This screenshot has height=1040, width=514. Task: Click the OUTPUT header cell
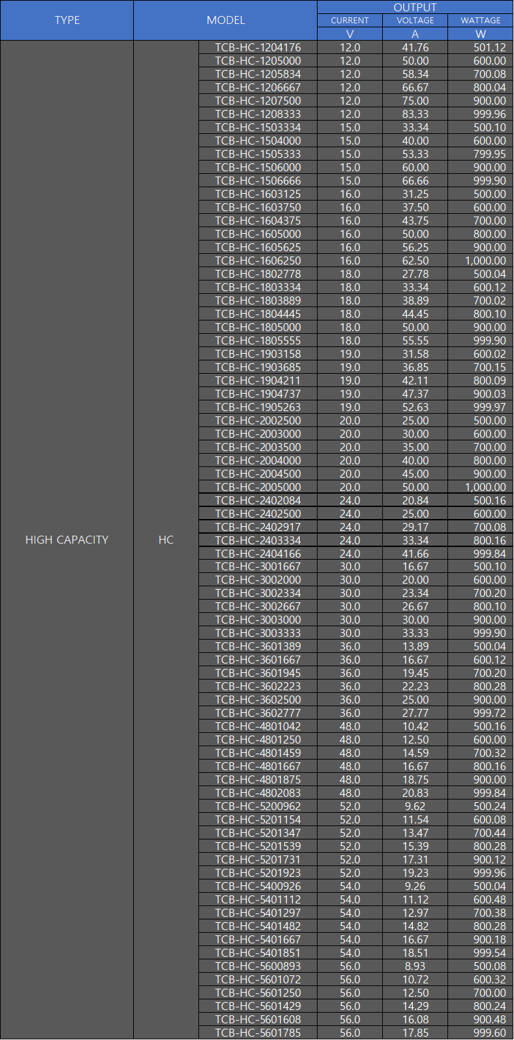point(415,7)
